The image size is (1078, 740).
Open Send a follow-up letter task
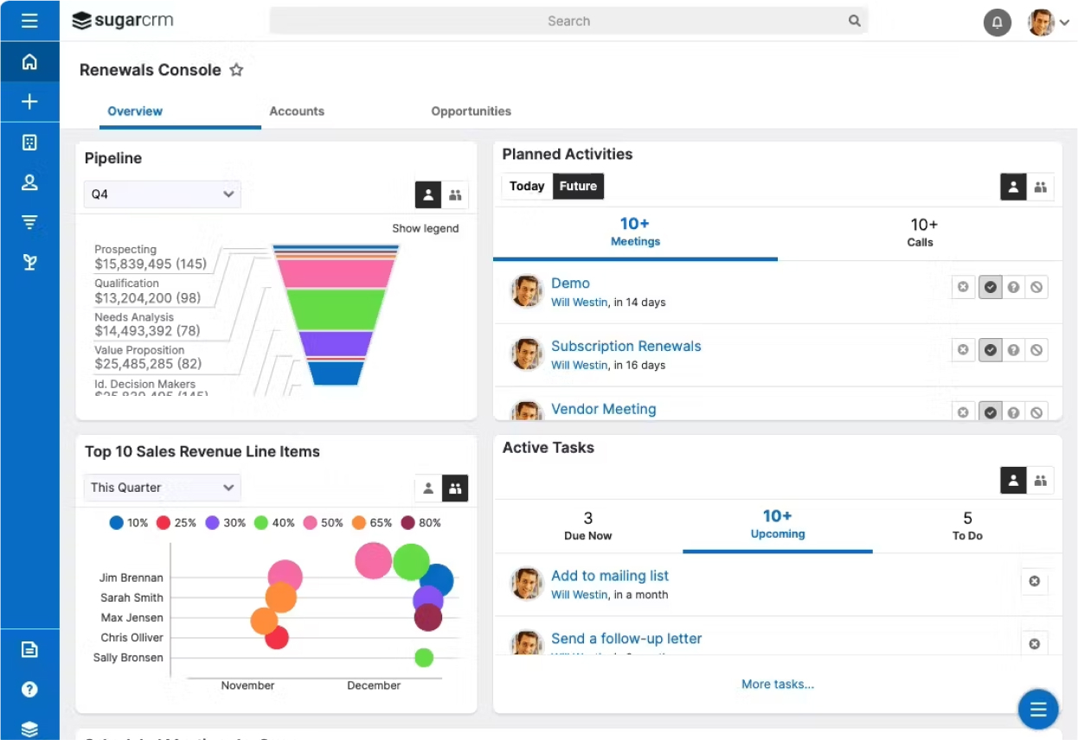(x=626, y=639)
